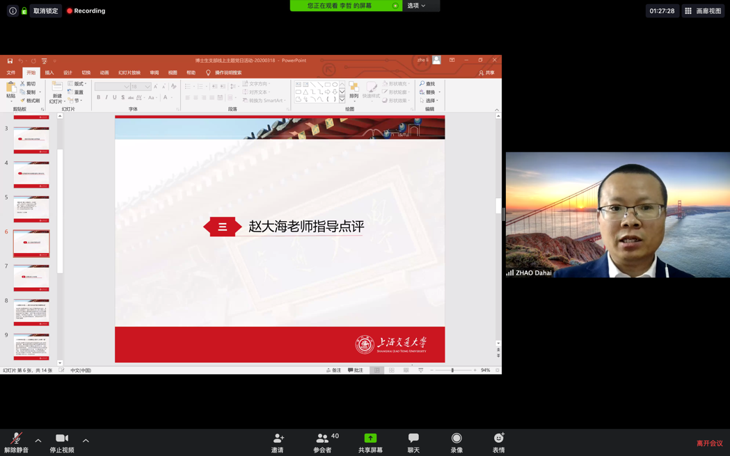730x456 pixels.
Task: Expand the video options arrow beside 停止视频
Action: click(86, 440)
